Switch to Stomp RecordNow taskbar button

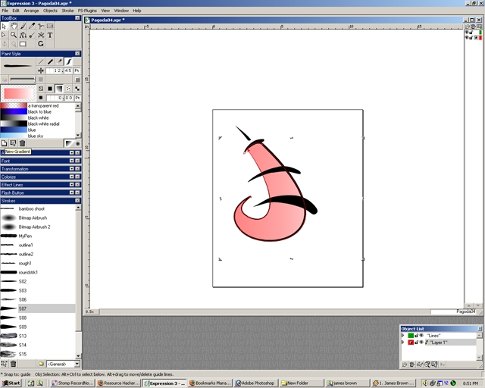click(x=73, y=383)
